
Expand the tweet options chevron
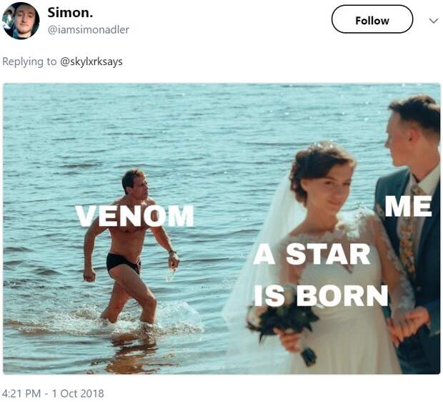(434, 21)
